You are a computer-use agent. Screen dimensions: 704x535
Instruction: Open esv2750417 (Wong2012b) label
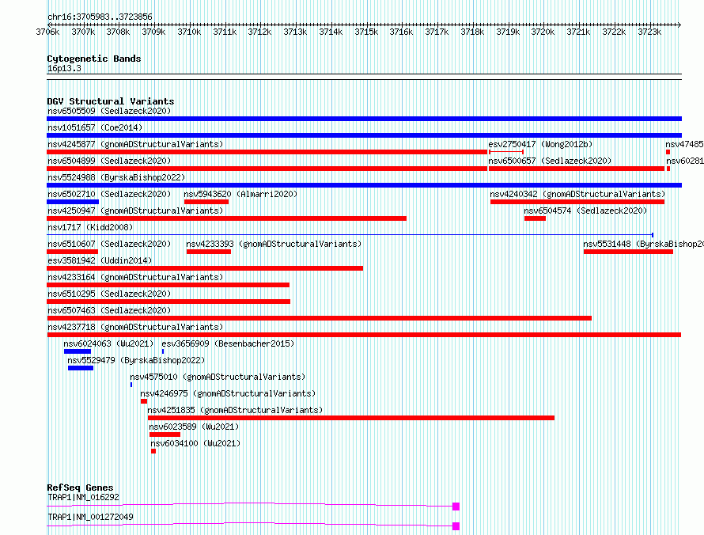(540, 144)
